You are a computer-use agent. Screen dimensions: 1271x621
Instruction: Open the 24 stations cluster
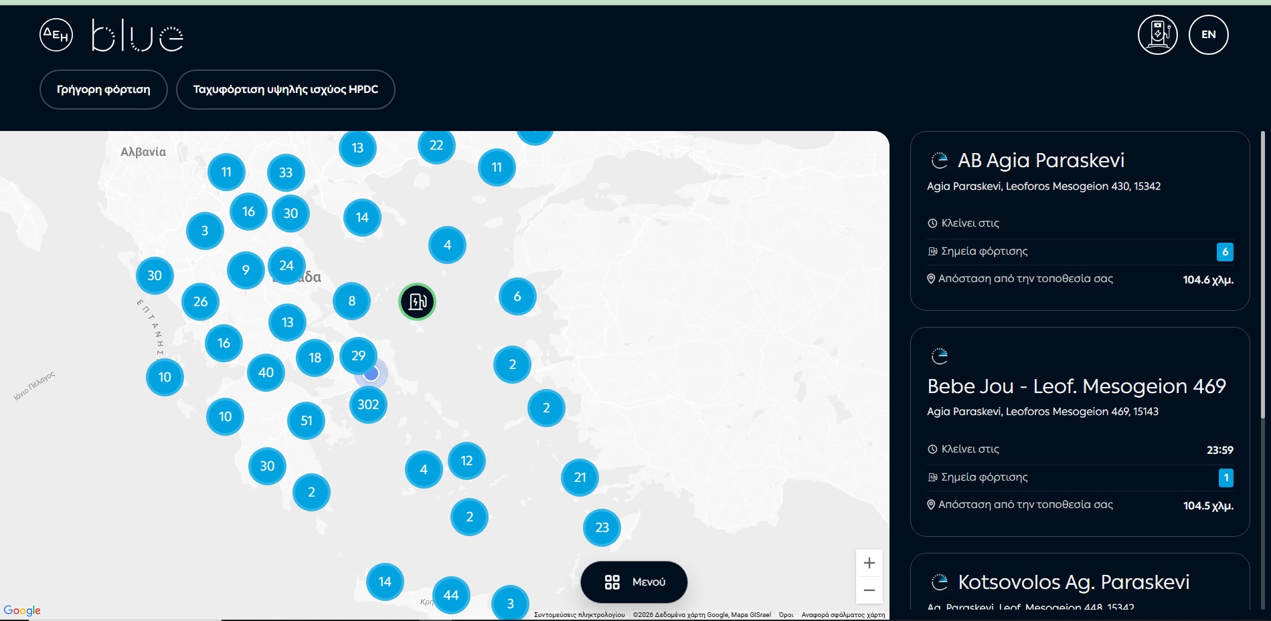click(286, 265)
